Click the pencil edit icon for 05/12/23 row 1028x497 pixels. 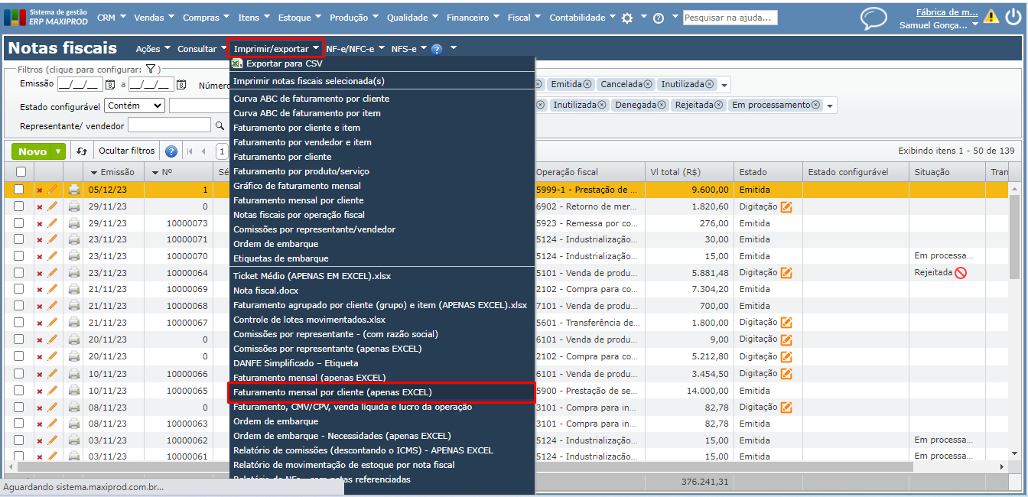(53, 190)
